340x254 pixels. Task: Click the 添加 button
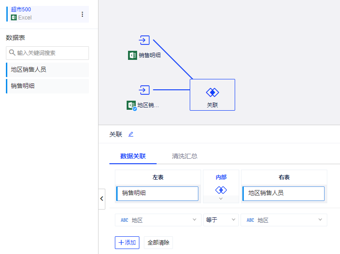pyautogui.click(x=127, y=243)
